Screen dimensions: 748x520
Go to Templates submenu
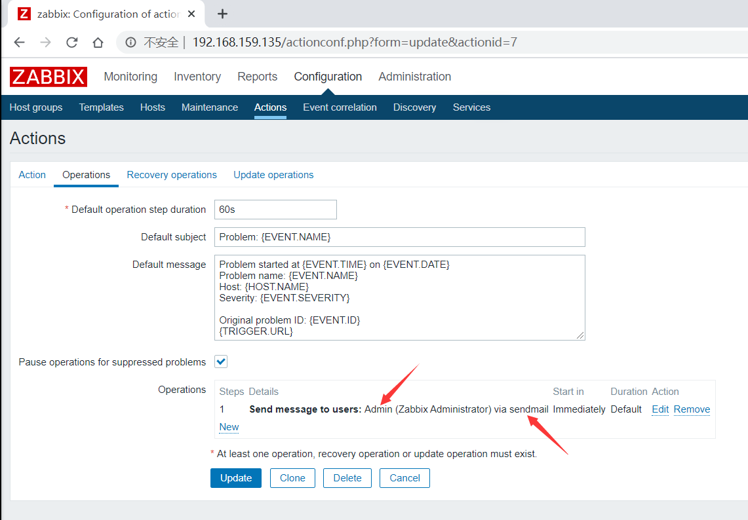click(101, 107)
